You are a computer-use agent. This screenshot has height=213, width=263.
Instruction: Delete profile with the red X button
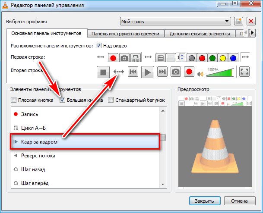coord(251,21)
